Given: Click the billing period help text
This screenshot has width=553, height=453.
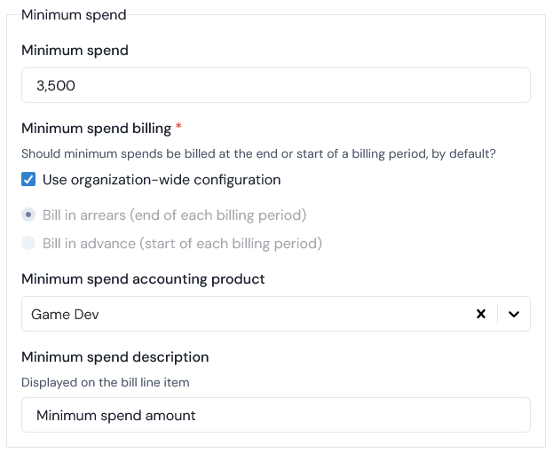Looking at the screenshot, I should pyautogui.click(x=258, y=154).
